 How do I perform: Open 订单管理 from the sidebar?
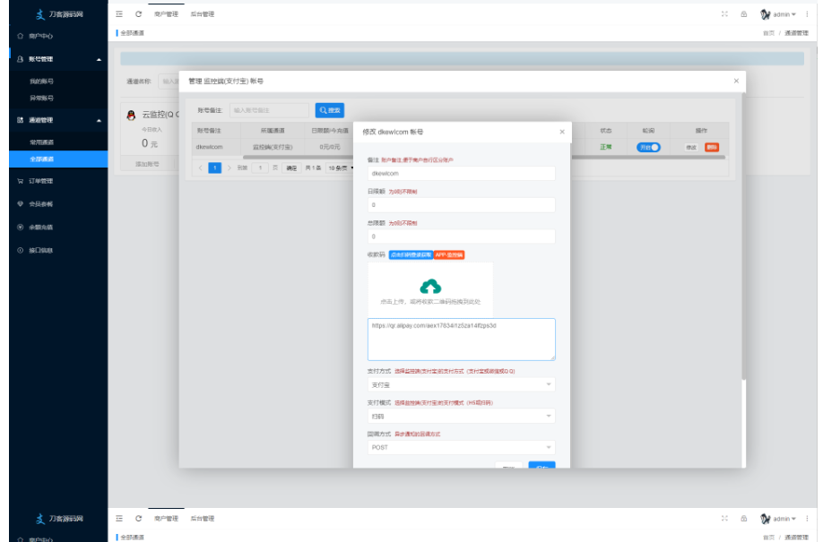pyautogui.click(x=41, y=181)
